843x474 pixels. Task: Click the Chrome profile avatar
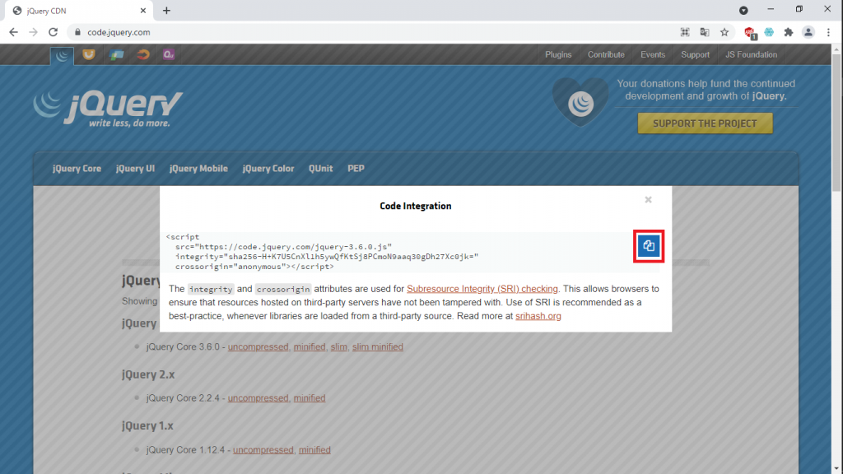tap(808, 31)
